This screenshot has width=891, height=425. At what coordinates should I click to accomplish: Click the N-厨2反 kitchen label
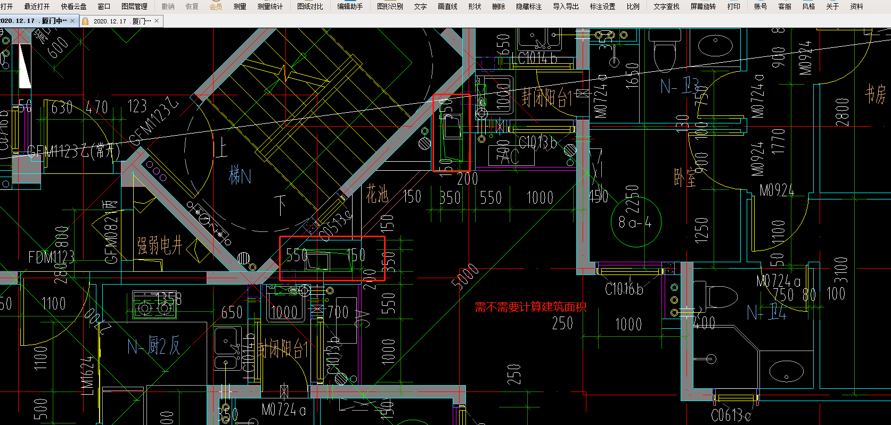point(154,346)
